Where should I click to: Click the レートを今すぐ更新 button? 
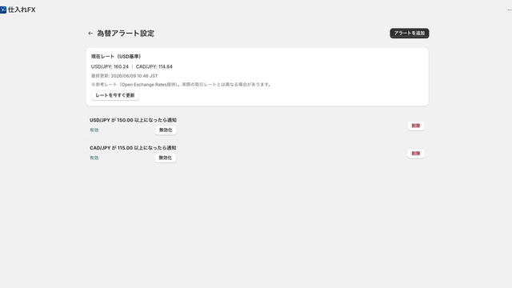click(115, 95)
